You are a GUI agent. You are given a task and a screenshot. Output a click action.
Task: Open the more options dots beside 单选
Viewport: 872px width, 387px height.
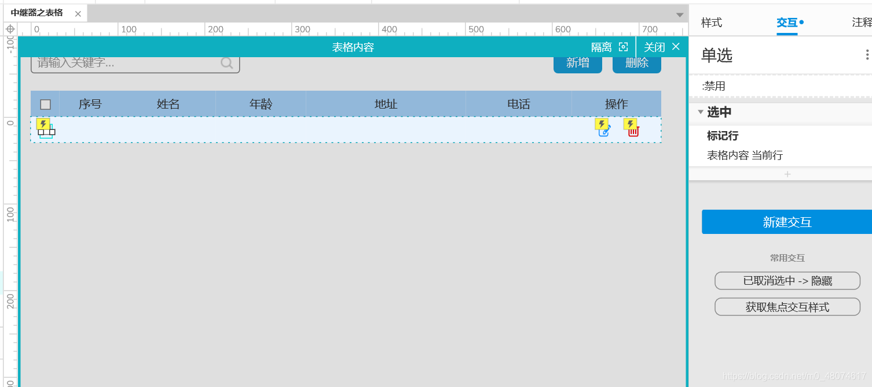click(x=867, y=55)
